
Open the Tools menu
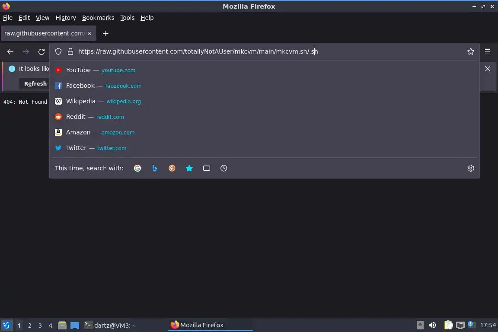click(128, 18)
